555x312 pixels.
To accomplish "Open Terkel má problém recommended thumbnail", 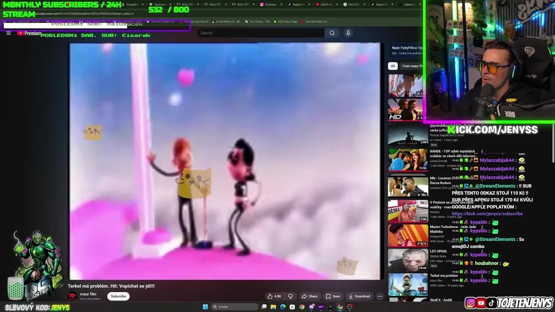I will click(x=408, y=284).
